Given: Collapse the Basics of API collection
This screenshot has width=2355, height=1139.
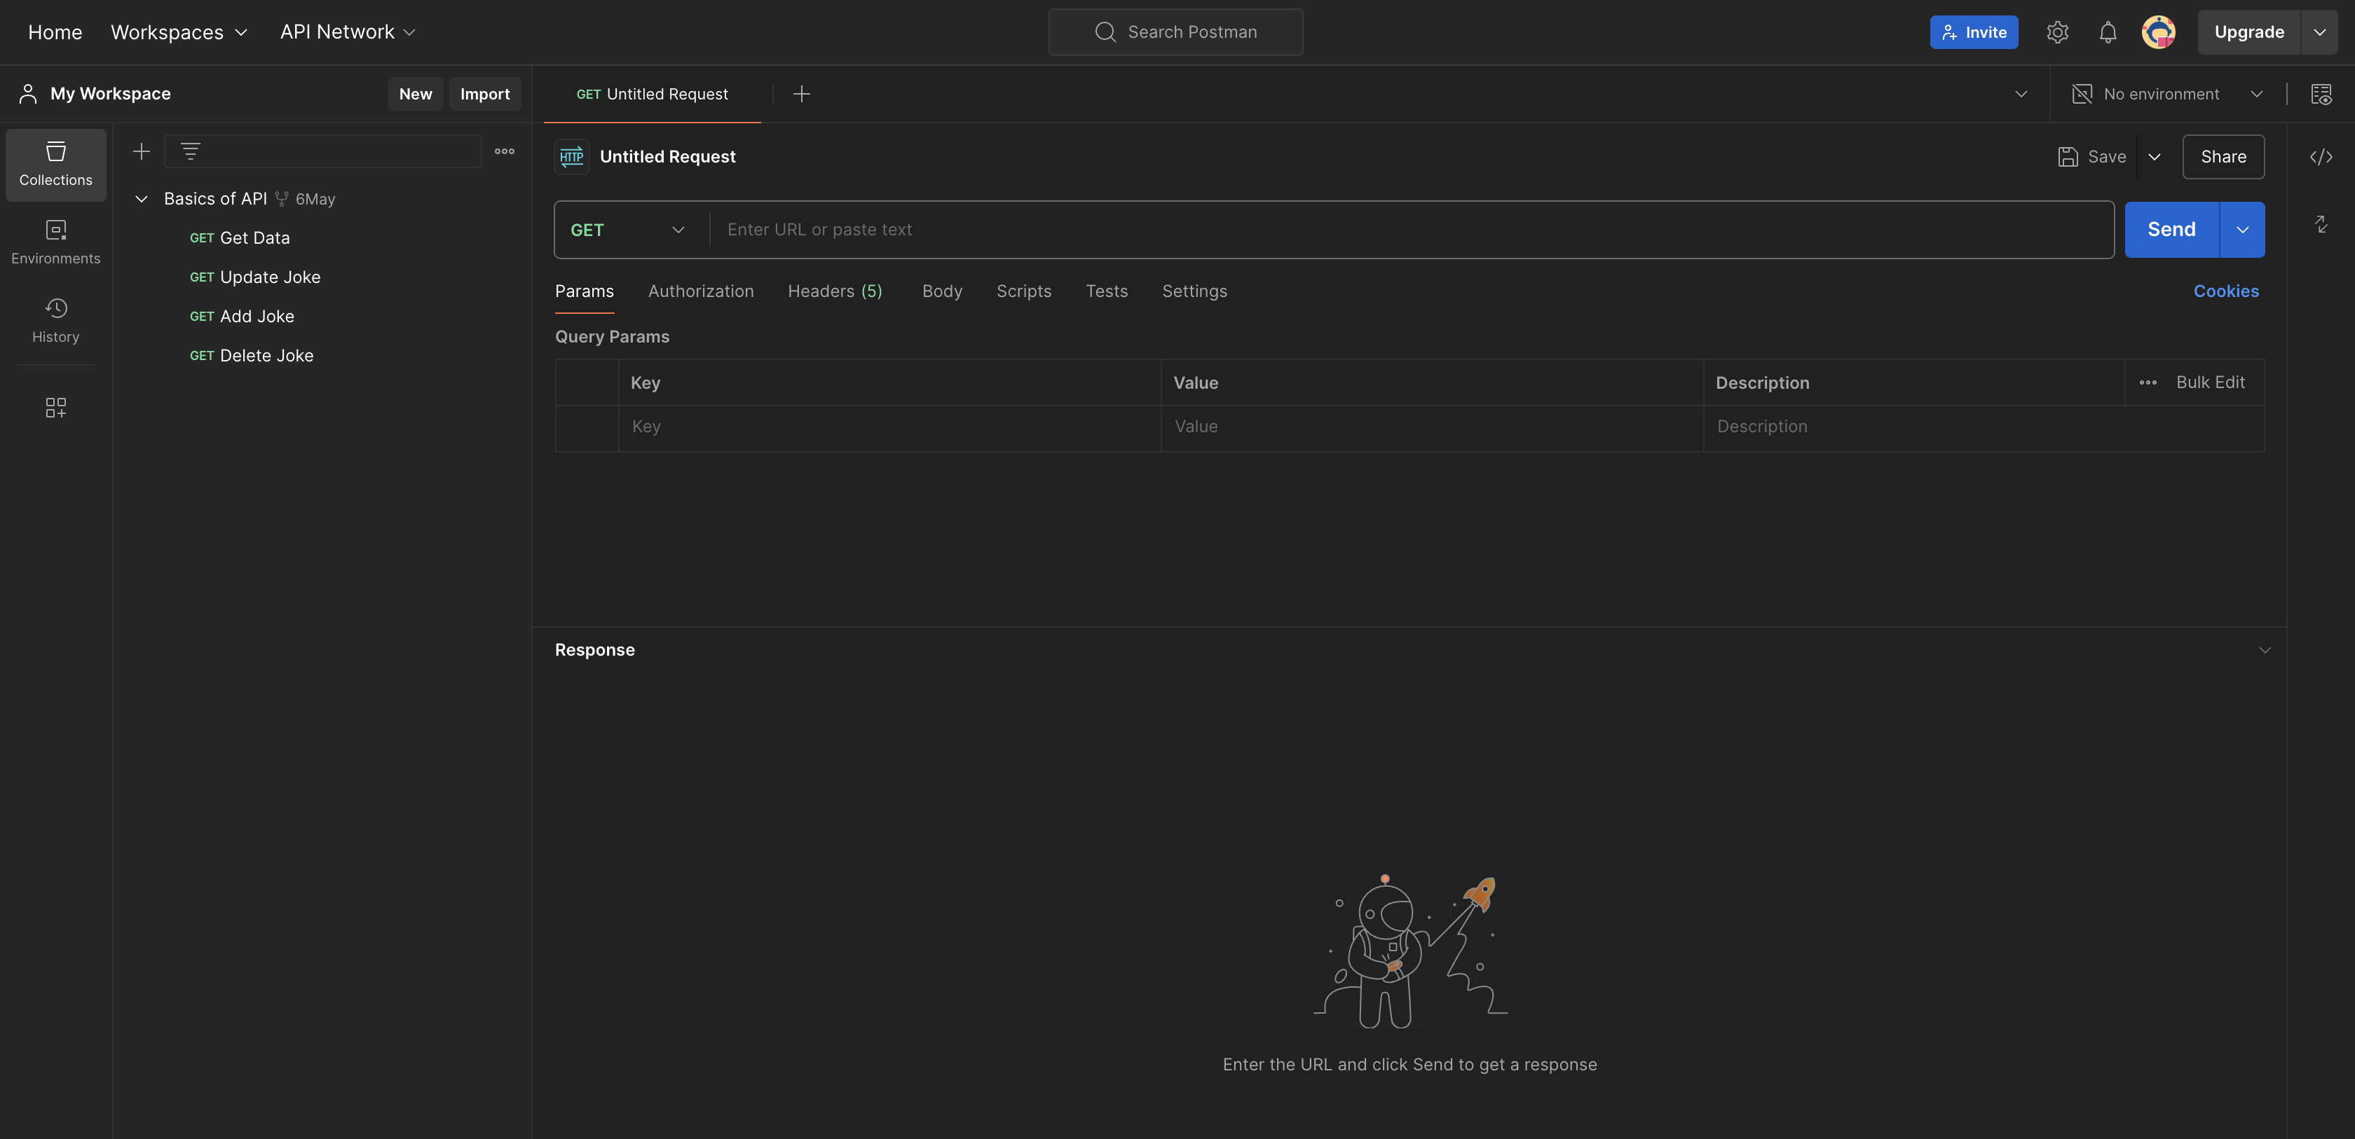Looking at the screenshot, I should point(142,199).
